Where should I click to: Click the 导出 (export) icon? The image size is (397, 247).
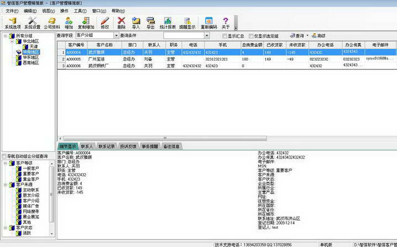coord(151,23)
